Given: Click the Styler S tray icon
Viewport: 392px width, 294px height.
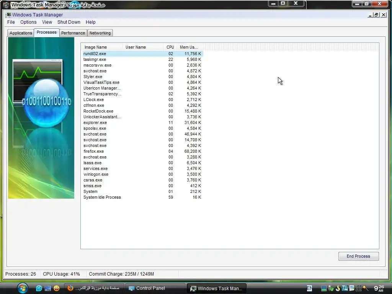Looking at the screenshot, I should pyautogui.click(x=338, y=288).
